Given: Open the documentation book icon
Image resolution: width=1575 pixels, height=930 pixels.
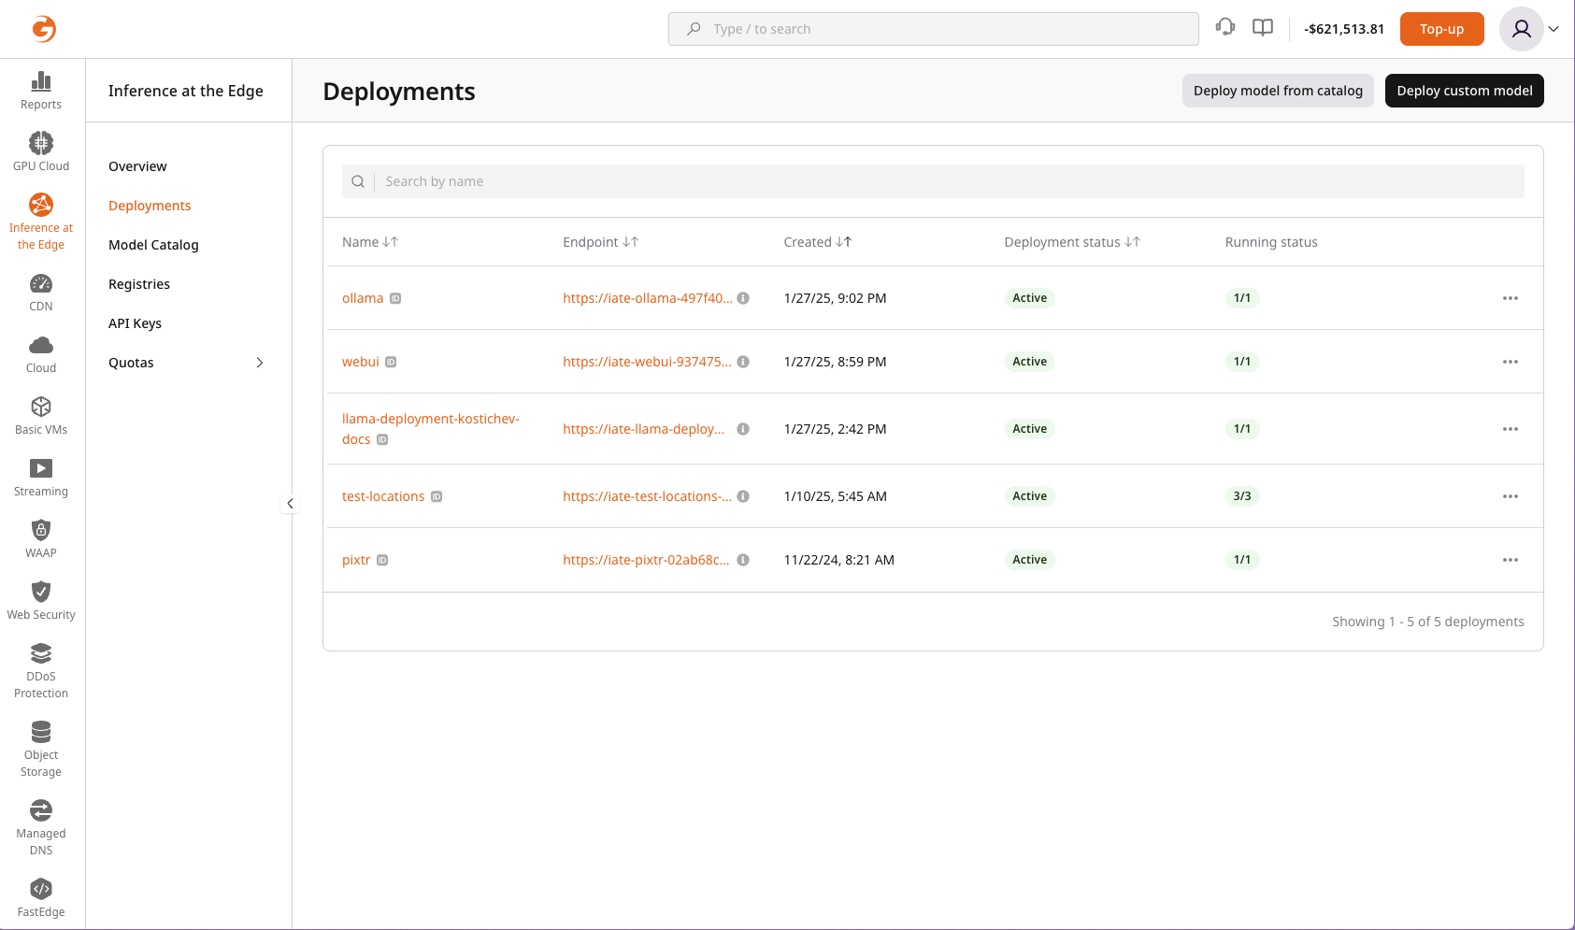Looking at the screenshot, I should coord(1263,27).
